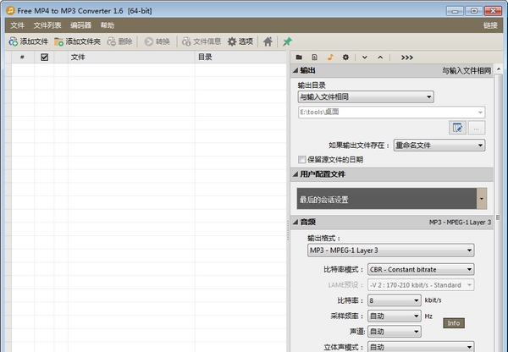Click the # column header

click(22, 58)
